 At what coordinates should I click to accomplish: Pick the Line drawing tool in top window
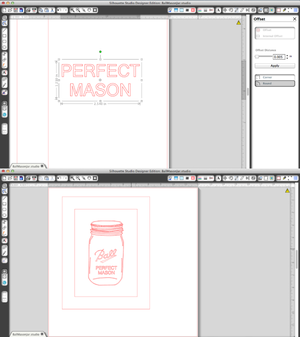pos(4,30)
